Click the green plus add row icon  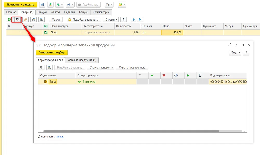(9, 19)
